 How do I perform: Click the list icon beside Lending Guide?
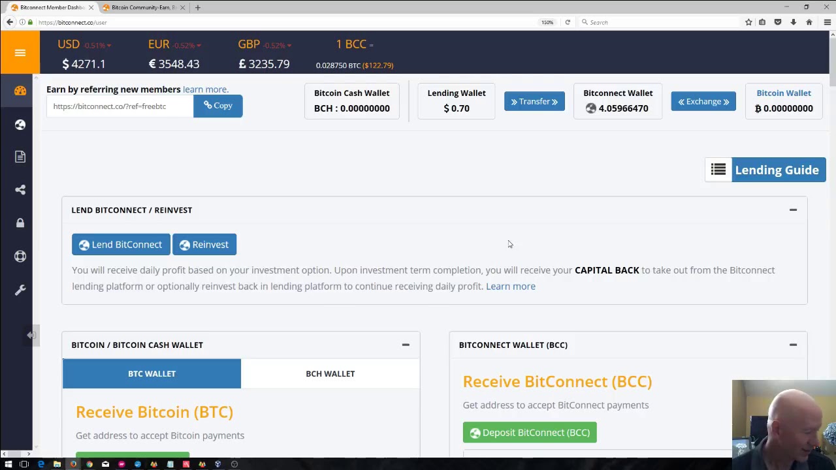tap(718, 170)
